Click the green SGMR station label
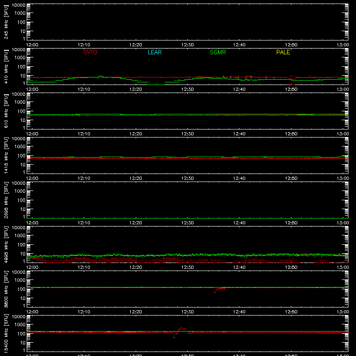 pos(218,52)
